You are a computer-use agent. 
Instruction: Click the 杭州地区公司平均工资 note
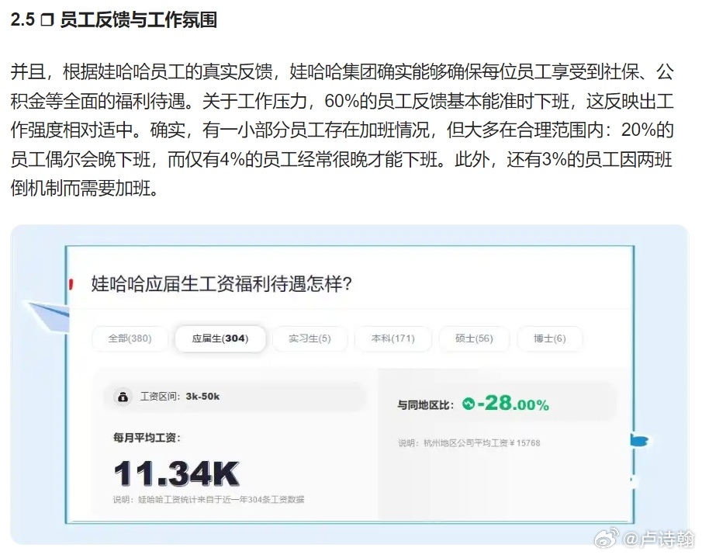(x=469, y=443)
